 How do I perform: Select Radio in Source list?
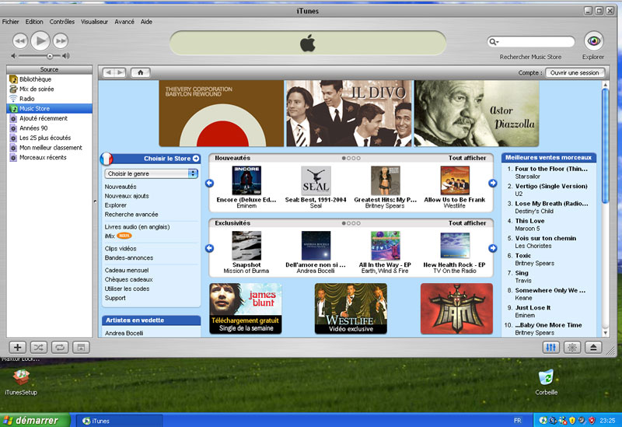(x=50, y=99)
